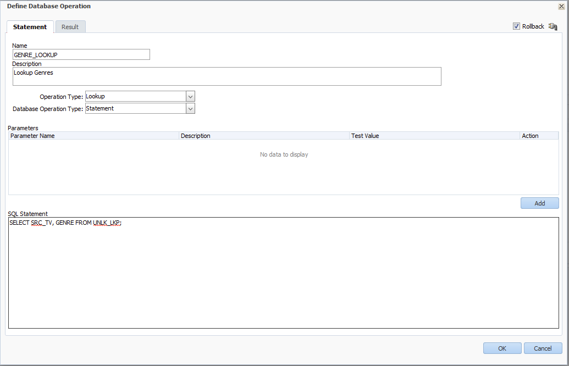Confirm with the OK button
Viewport: 569px width, 366px height.
[x=502, y=348]
